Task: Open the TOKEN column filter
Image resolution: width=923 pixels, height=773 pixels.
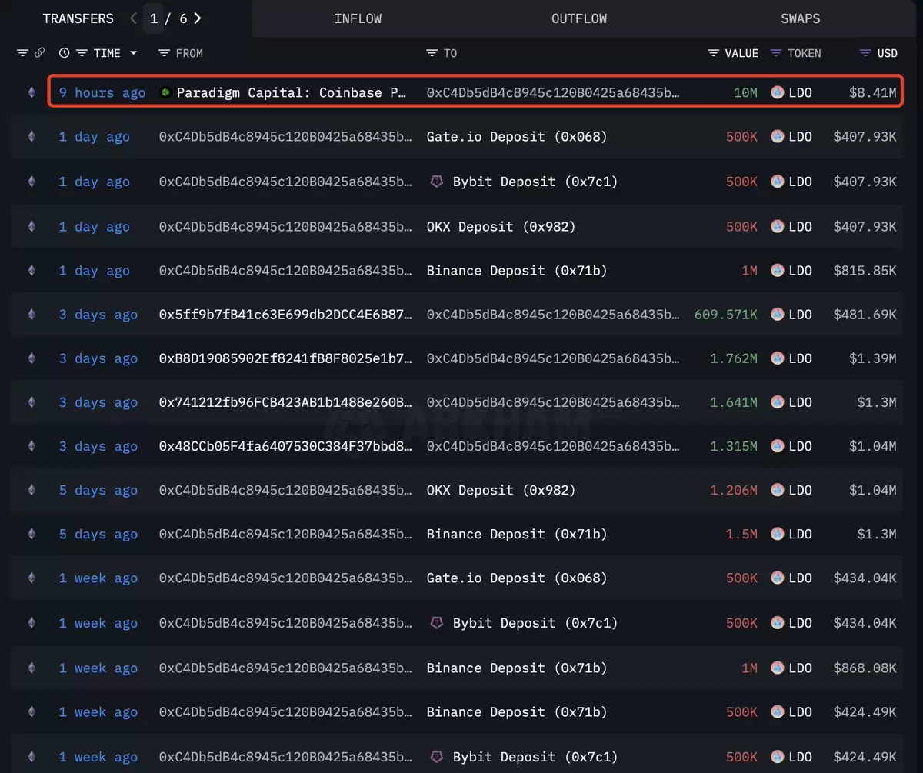Action: [776, 53]
